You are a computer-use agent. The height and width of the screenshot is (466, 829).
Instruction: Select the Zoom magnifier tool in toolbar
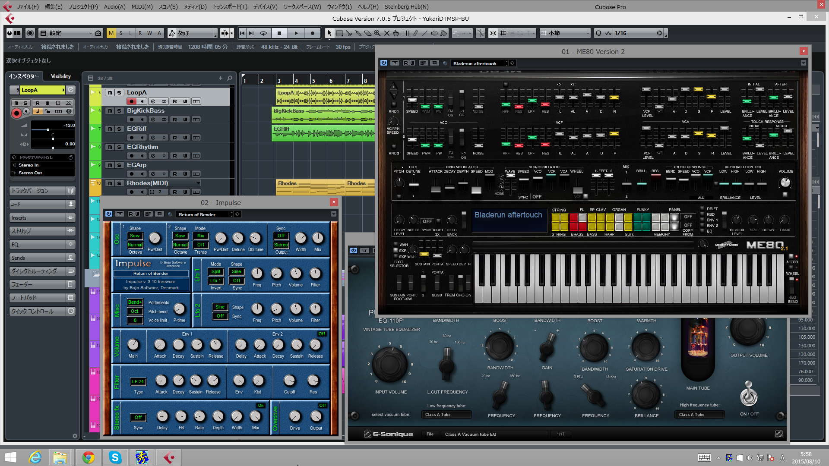pyautogui.click(x=377, y=33)
